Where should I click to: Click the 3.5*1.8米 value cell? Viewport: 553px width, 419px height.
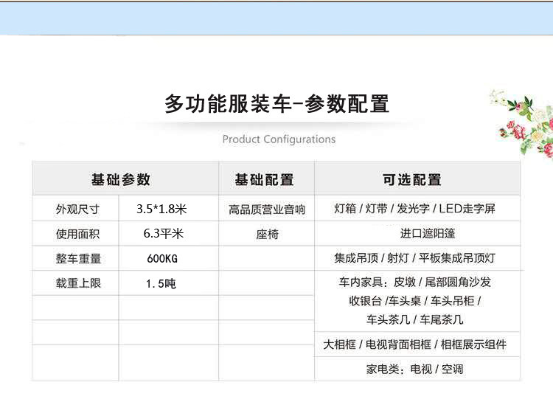pyautogui.click(x=169, y=209)
